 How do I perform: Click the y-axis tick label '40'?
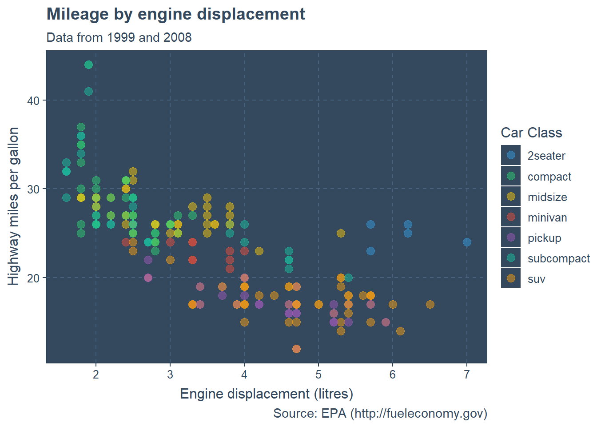tap(33, 101)
